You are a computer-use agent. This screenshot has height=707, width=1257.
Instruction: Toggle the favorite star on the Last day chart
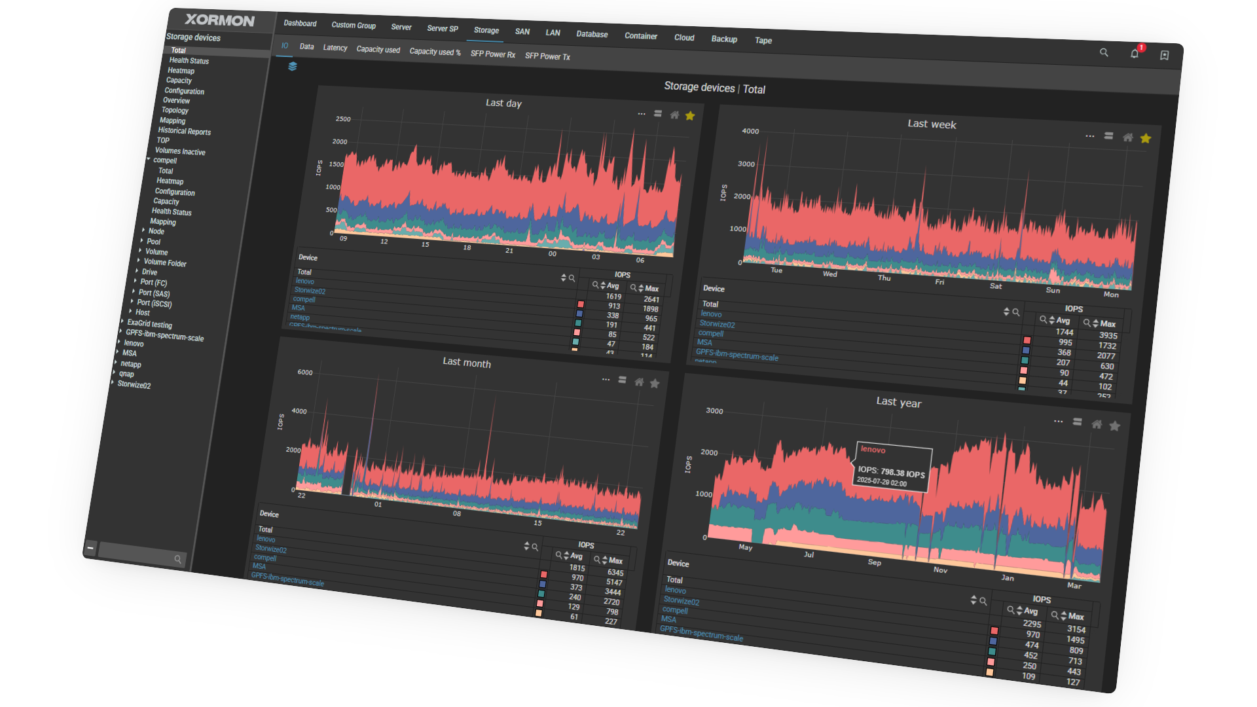tap(690, 115)
